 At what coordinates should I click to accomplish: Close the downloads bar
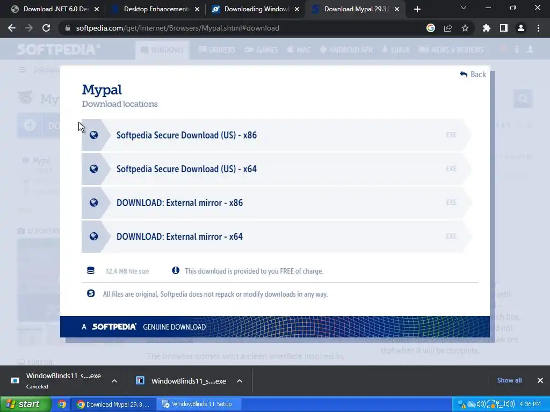(540, 380)
